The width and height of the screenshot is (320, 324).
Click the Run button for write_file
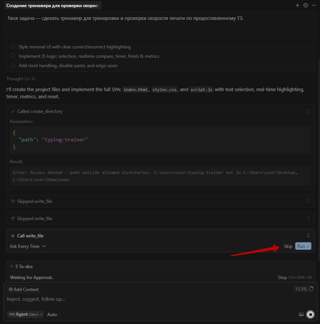[x=303, y=246]
